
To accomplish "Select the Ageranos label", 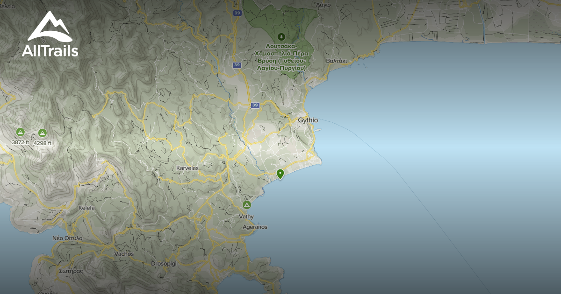I will (x=255, y=227).
